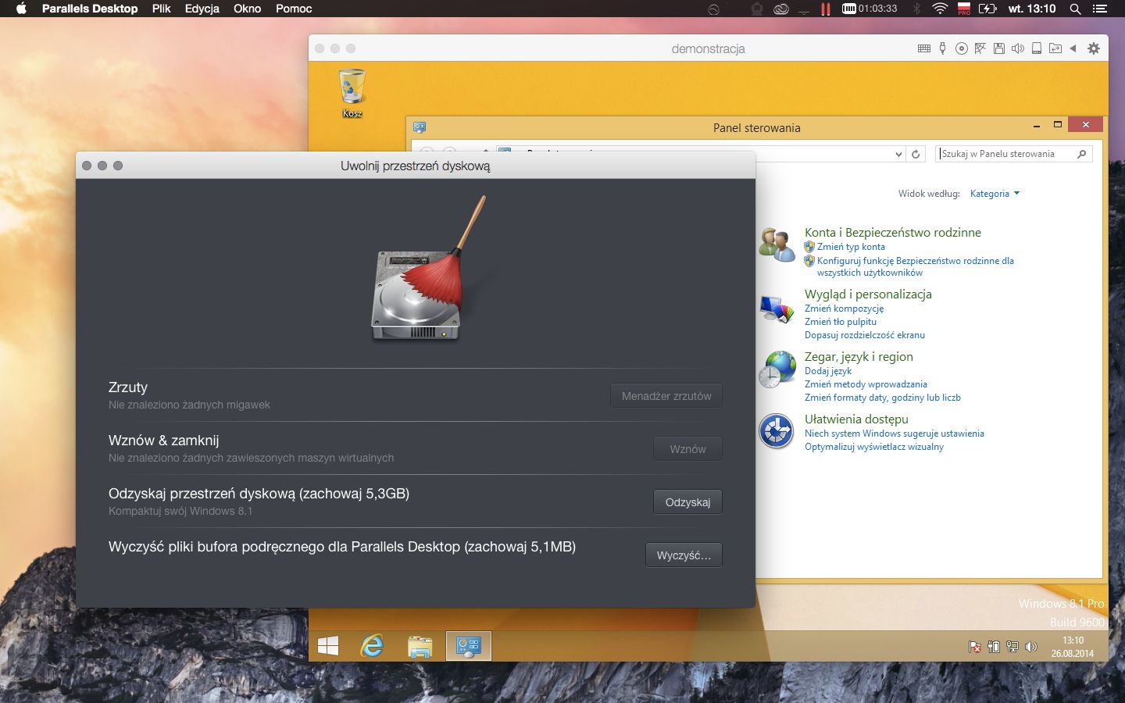Click the Zmień kompozycję link
Image resolution: width=1125 pixels, height=703 pixels.
pyautogui.click(x=845, y=309)
